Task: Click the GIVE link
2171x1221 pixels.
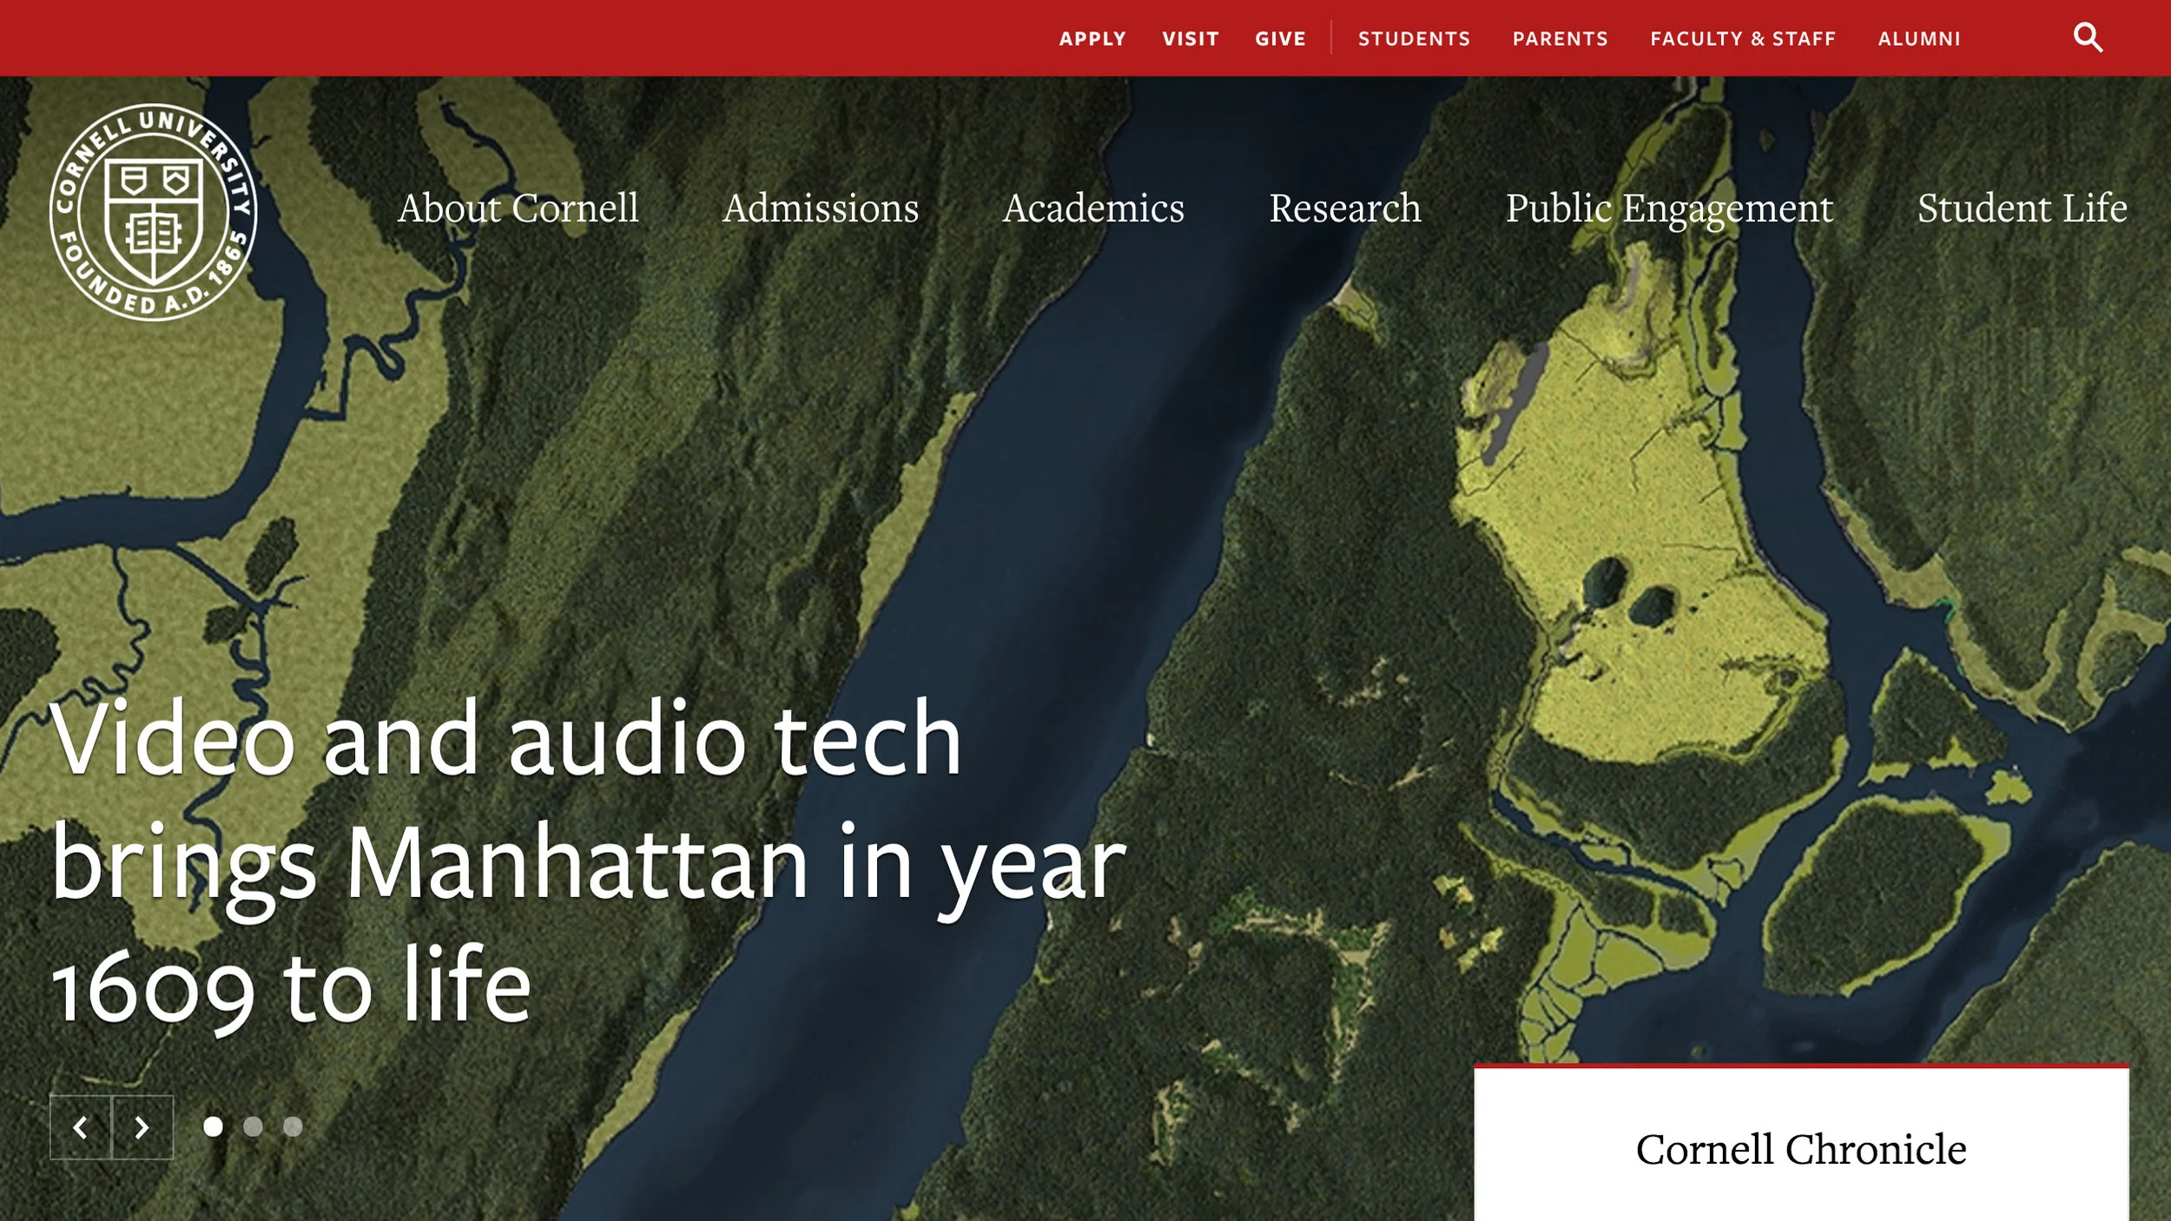Action: pyautogui.click(x=1280, y=38)
